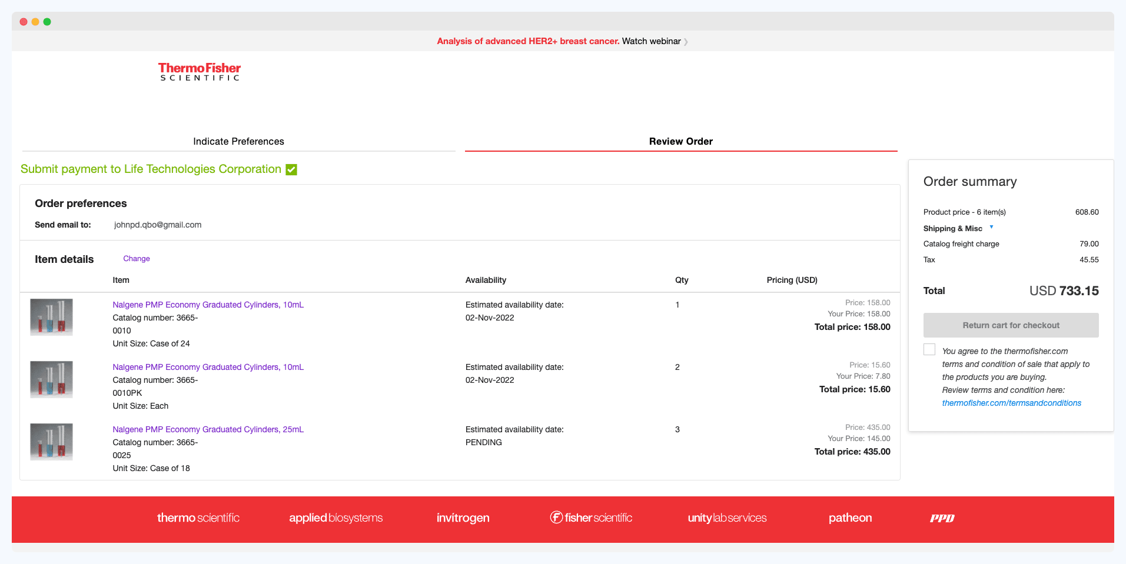The width and height of the screenshot is (1126, 564).
Task: Open the PPD footer logo
Action: [942, 518]
